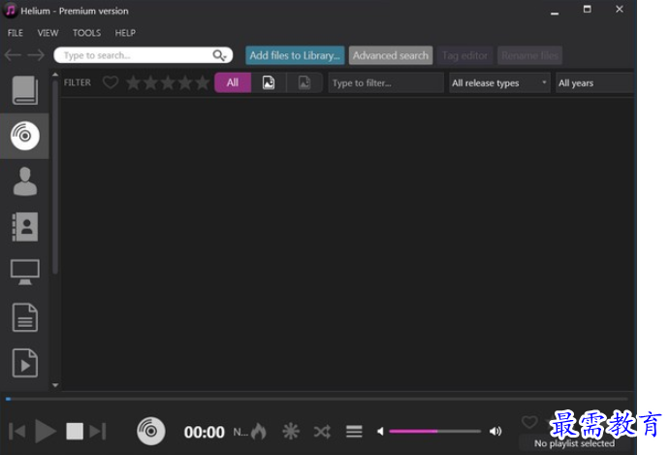Click the now playing disc icon

click(151, 431)
